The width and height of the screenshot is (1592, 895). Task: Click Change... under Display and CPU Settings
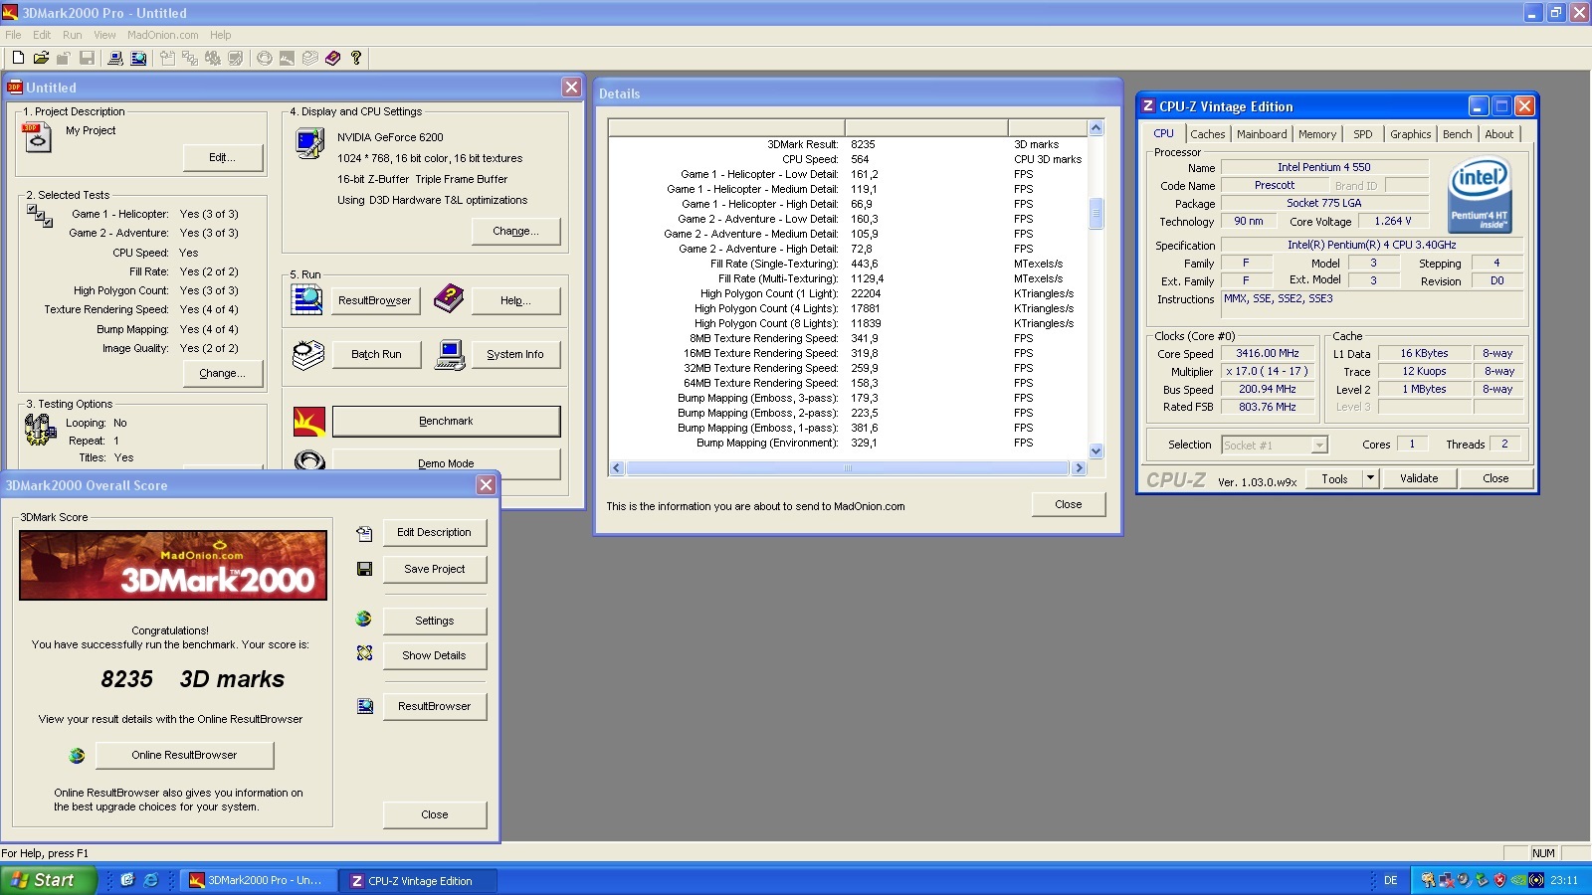(x=515, y=232)
